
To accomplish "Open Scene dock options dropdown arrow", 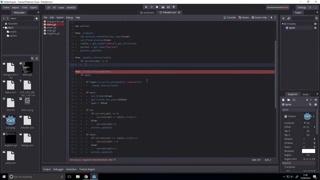I will [317, 12].
